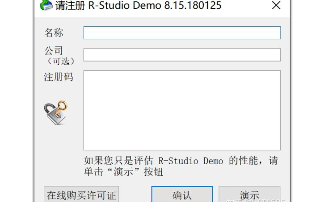322x202 pixels.
Task: Close the R-Studio registration dialog
Action: coord(276,6)
